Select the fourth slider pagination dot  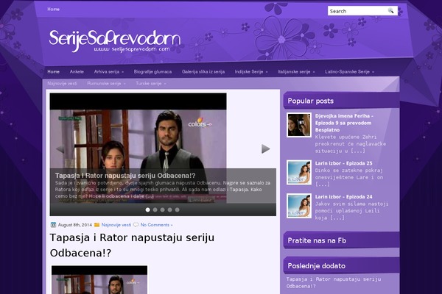coord(169,210)
